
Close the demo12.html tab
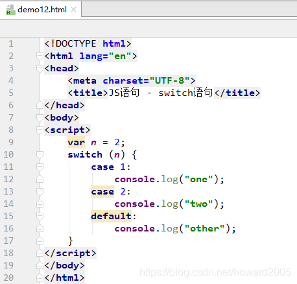[x=74, y=10]
